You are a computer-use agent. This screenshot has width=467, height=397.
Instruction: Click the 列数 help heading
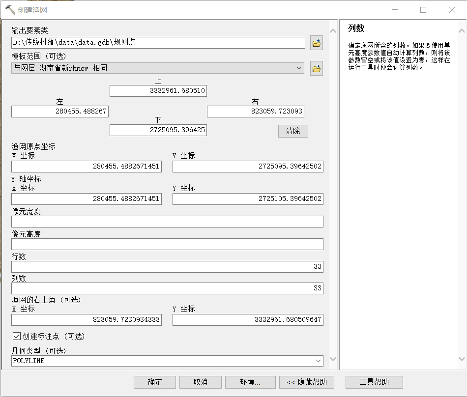tap(356, 28)
